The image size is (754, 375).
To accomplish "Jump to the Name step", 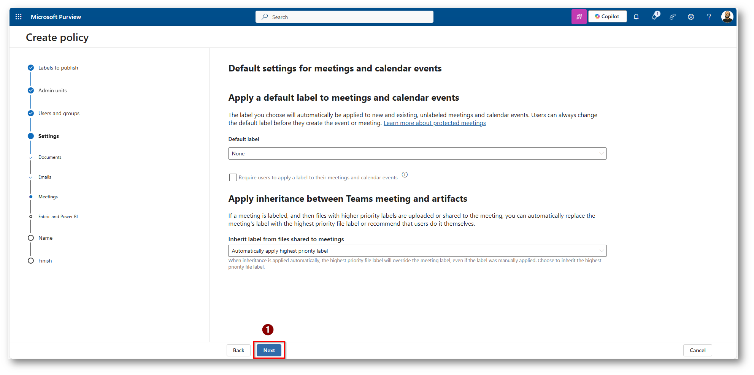I will pyautogui.click(x=45, y=238).
